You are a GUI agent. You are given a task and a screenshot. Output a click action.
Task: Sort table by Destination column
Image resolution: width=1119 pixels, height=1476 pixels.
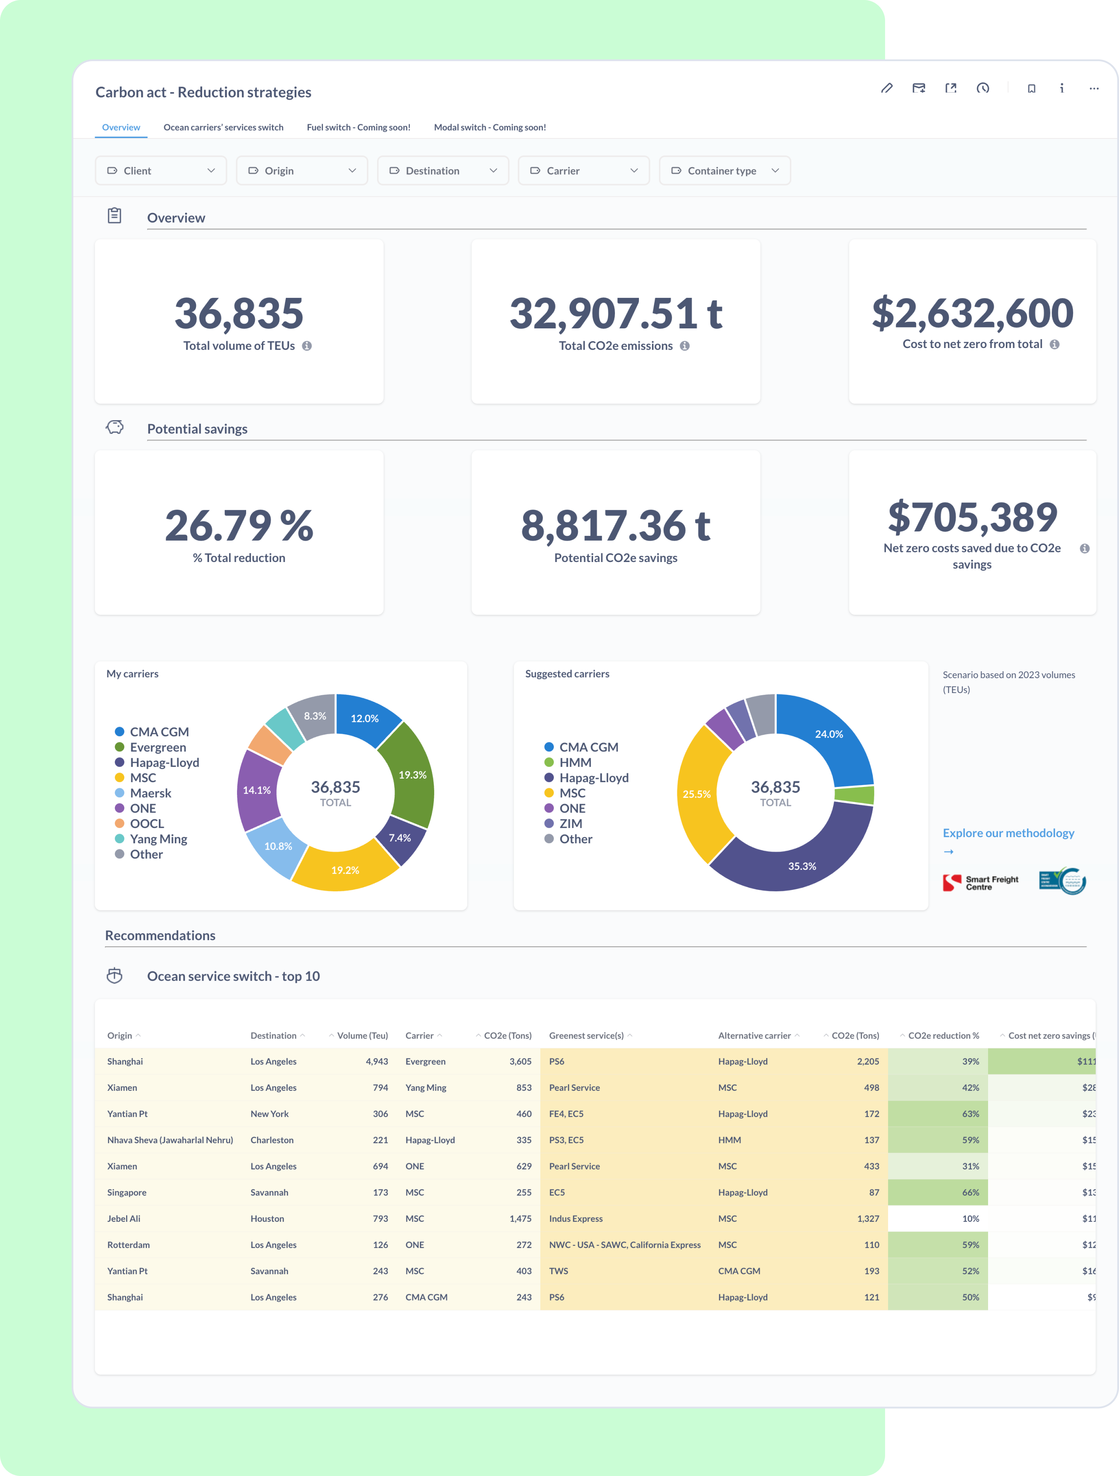click(x=278, y=1036)
